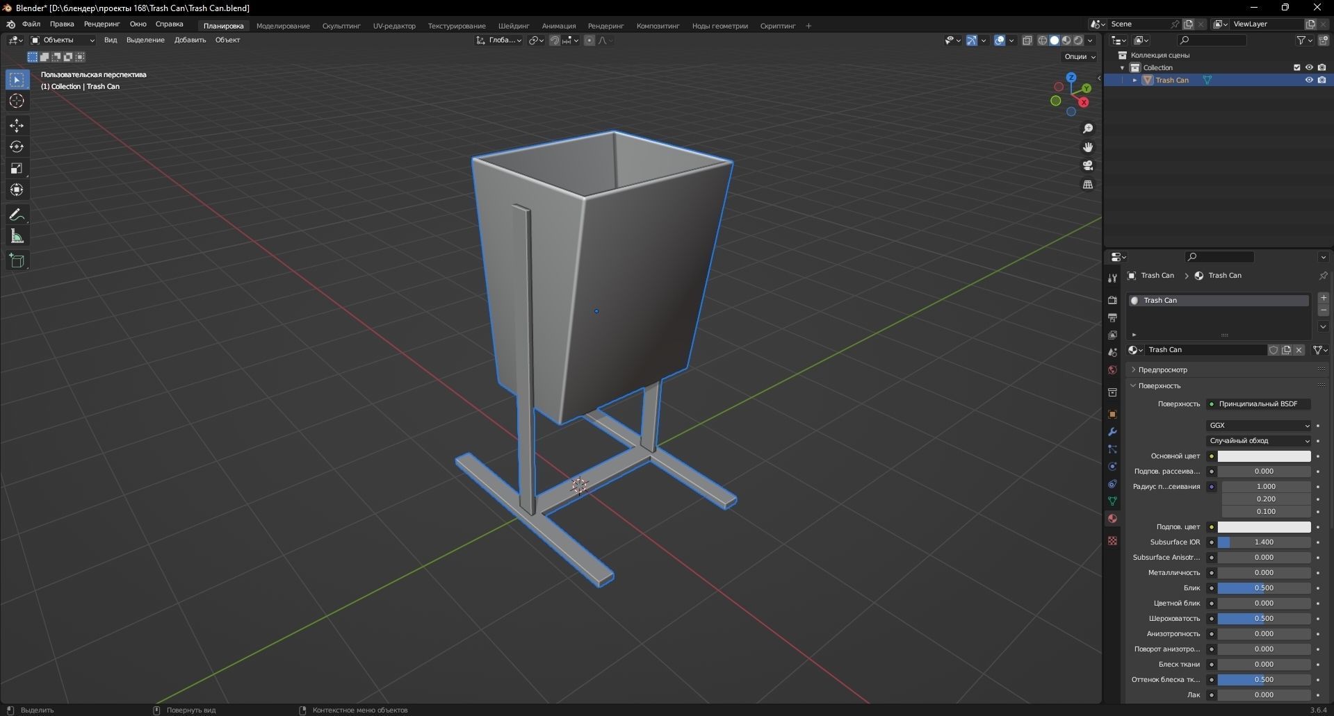Open the Tool properties tab
Image resolution: width=1334 pixels, height=716 pixels.
(1112, 278)
